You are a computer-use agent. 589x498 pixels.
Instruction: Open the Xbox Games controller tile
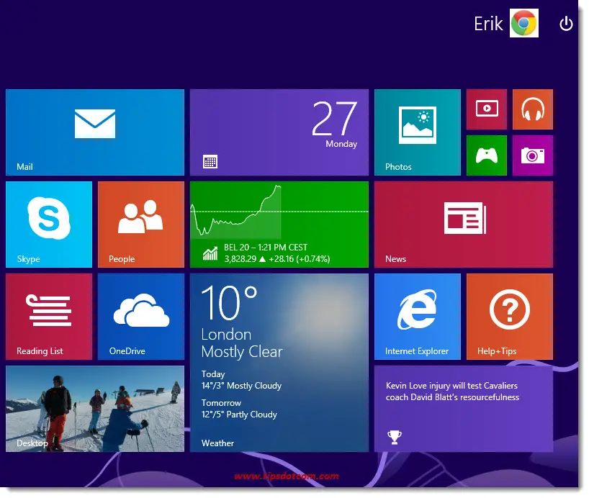point(487,155)
